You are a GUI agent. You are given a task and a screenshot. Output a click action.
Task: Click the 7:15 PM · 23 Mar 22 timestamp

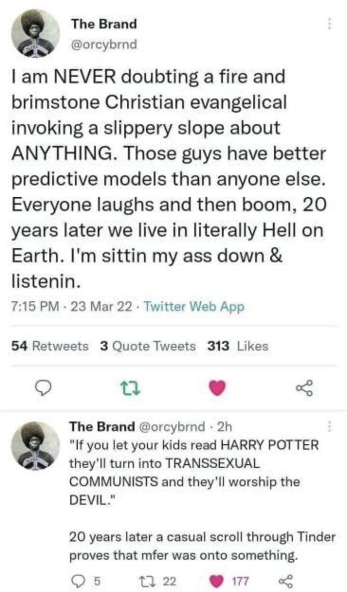(72, 307)
